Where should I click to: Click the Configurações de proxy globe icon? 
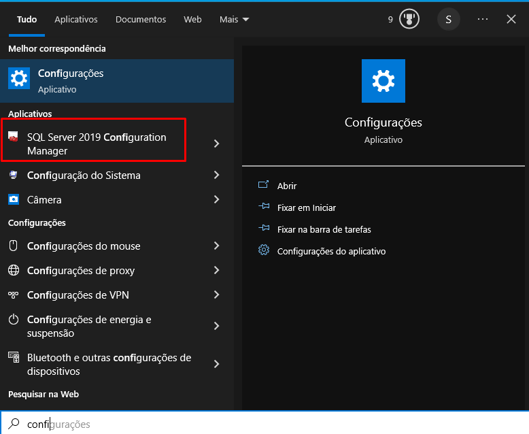coord(13,271)
